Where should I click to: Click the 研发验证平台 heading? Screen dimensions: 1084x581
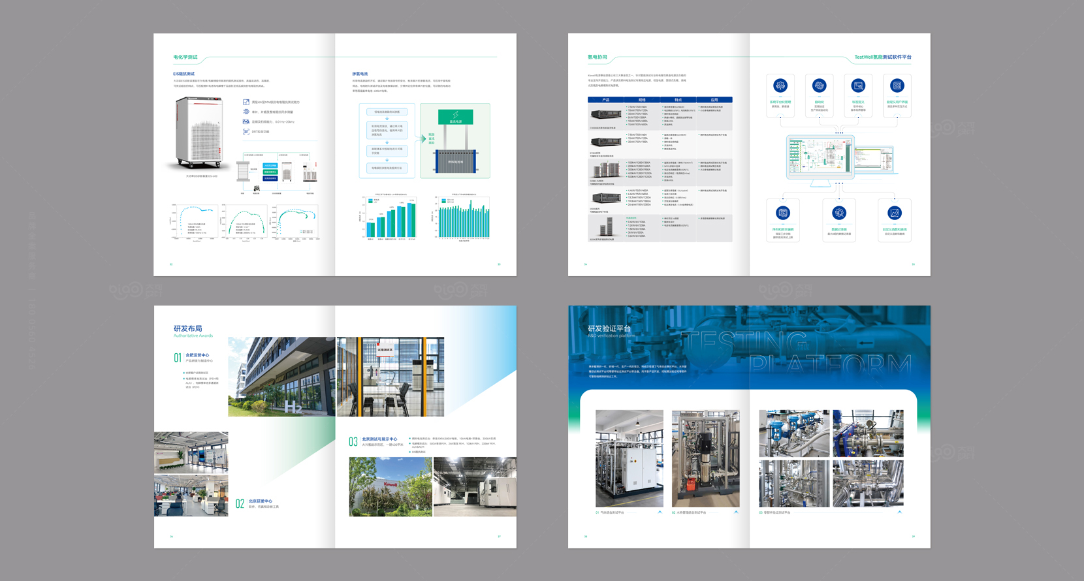coord(609,328)
